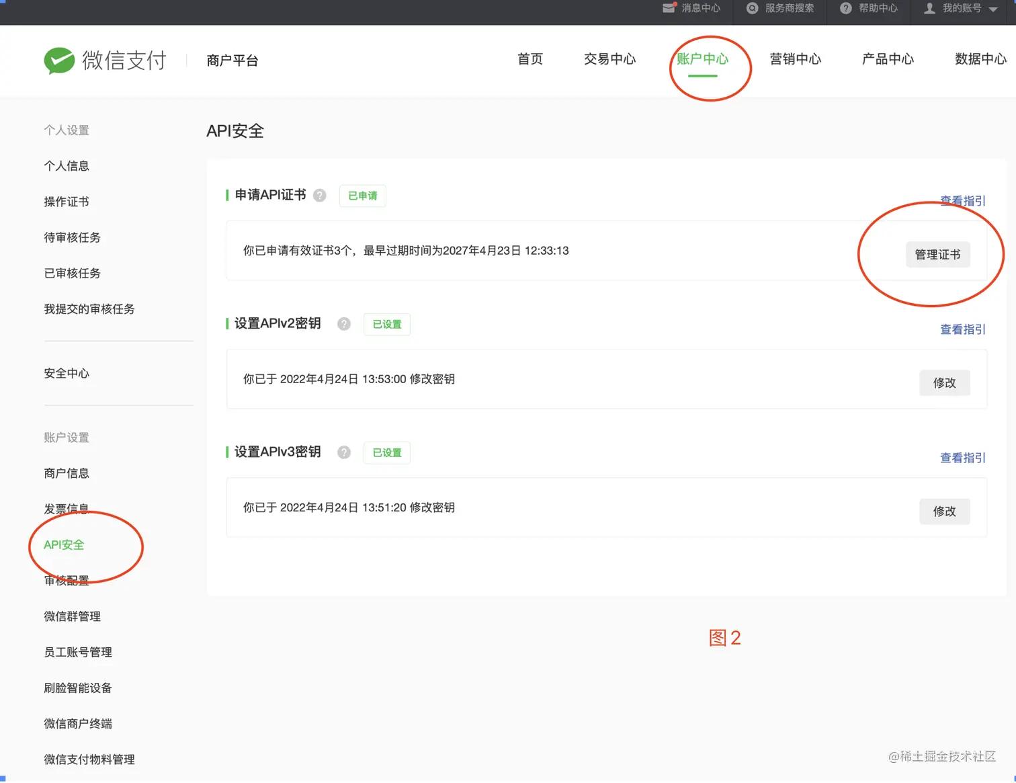Click the 我的账号 label

tap(962, 8)
